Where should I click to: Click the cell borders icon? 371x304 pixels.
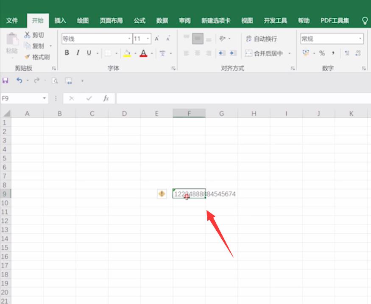coord(108,53)
